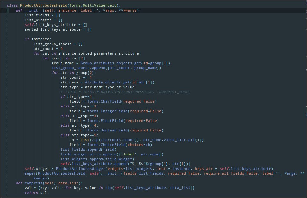Select the def __init__ method signature line
Screen dimensions: 307x198
[78, 10]
